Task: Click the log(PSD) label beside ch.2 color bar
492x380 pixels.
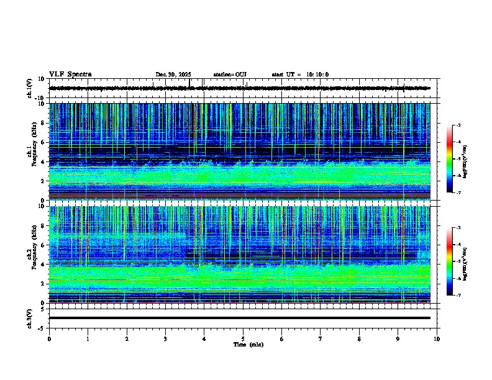Action: coord(465,265)
